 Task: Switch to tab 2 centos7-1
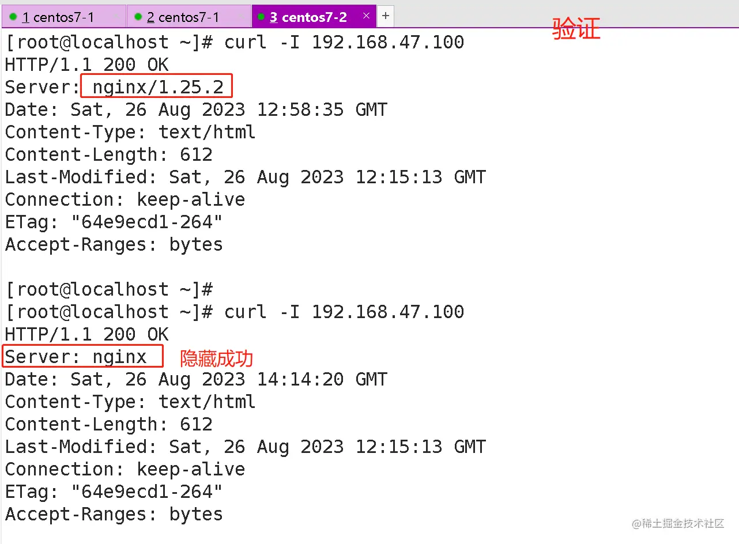click(183, 17)
